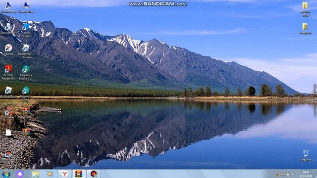Viewport: 317px width, 178px height.
Task: Select the Kaspersky Secure Connection desktop icon
Action: tap(26, 72)
